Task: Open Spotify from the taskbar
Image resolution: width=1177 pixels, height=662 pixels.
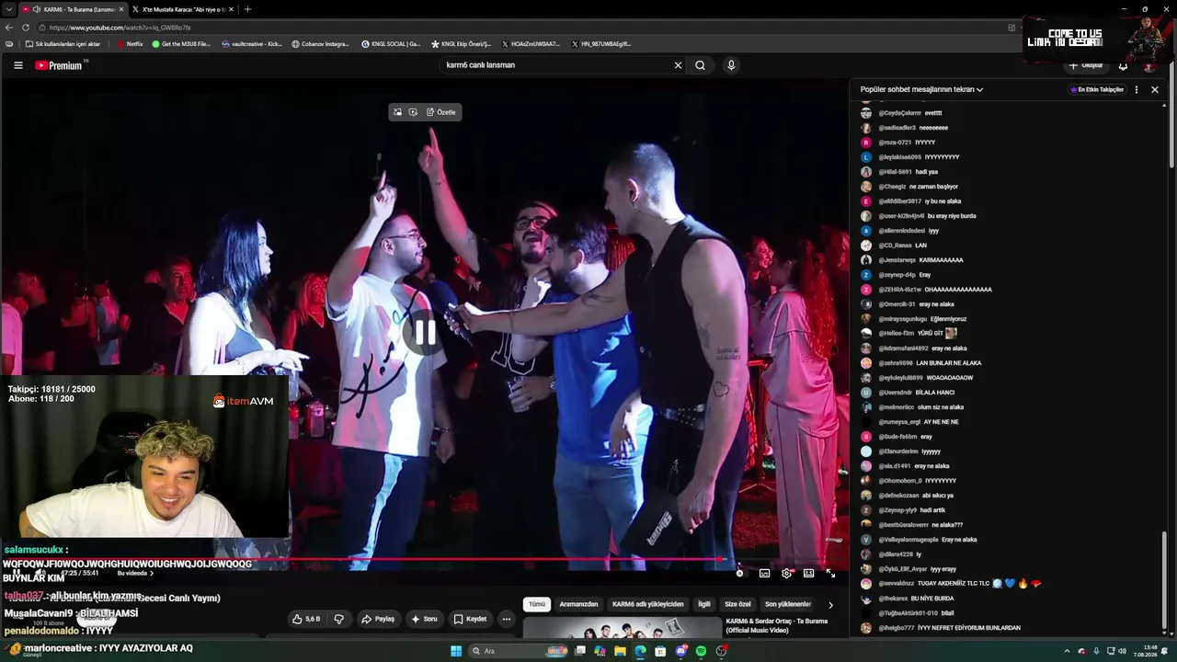Action: [701, 651]
